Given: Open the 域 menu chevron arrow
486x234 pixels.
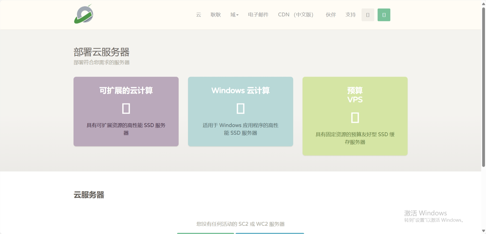Looking at the screenshot, I should (237, 15).
